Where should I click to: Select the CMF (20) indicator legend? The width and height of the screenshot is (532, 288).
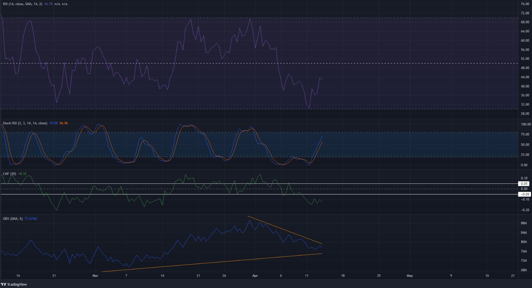click(x=10, y=174)
